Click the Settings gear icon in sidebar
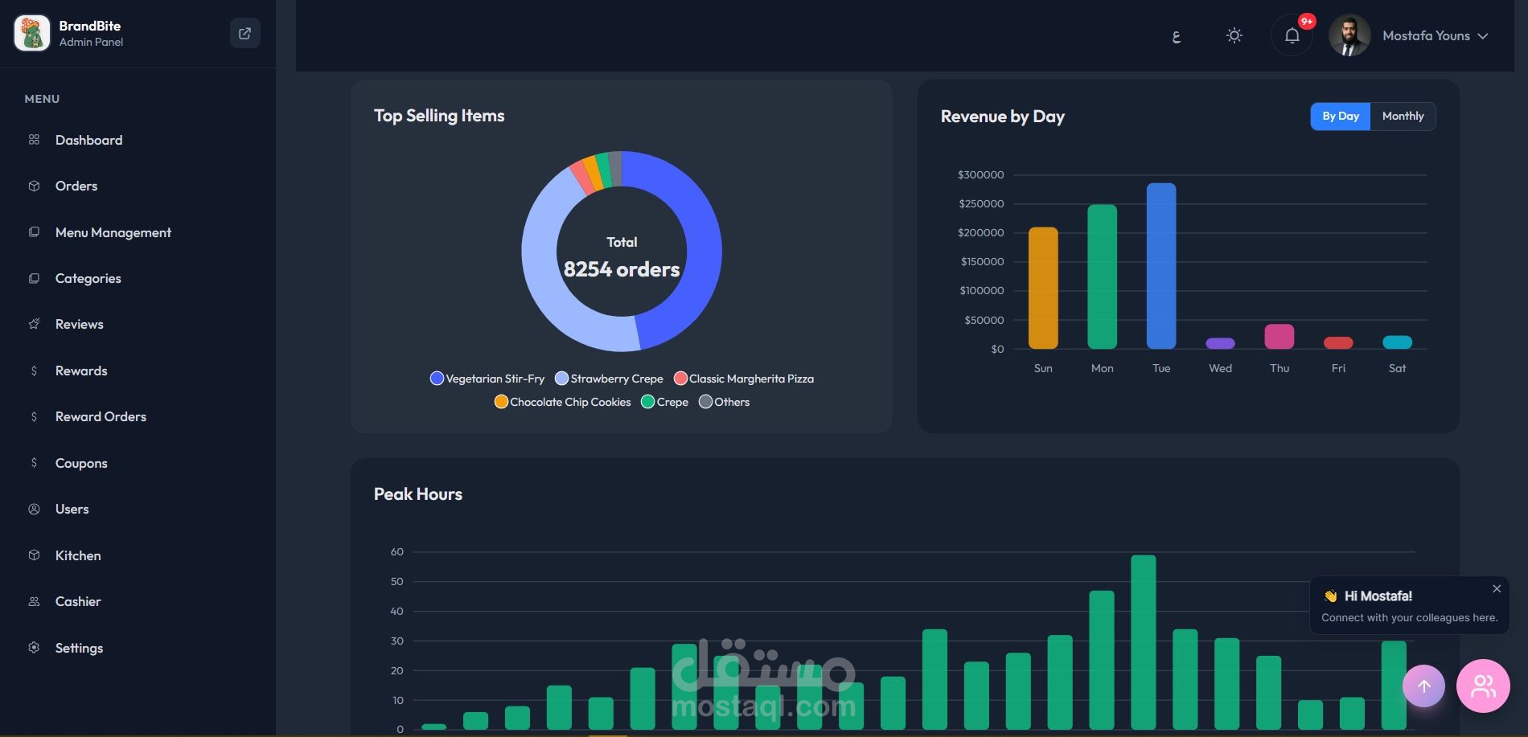The height and width of the screenshot is (737, 1528). coord(34,648)
